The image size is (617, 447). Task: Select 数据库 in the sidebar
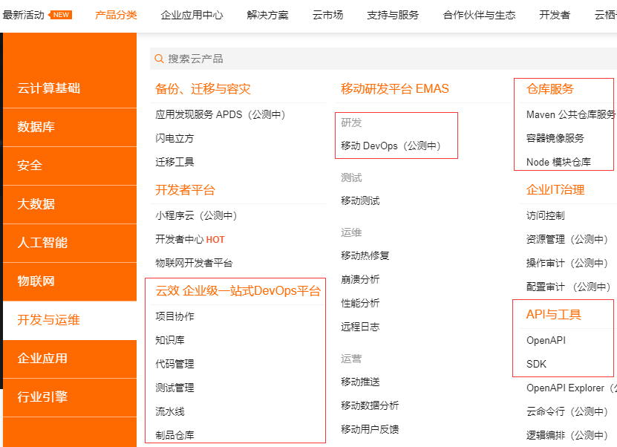click(70, 127)
